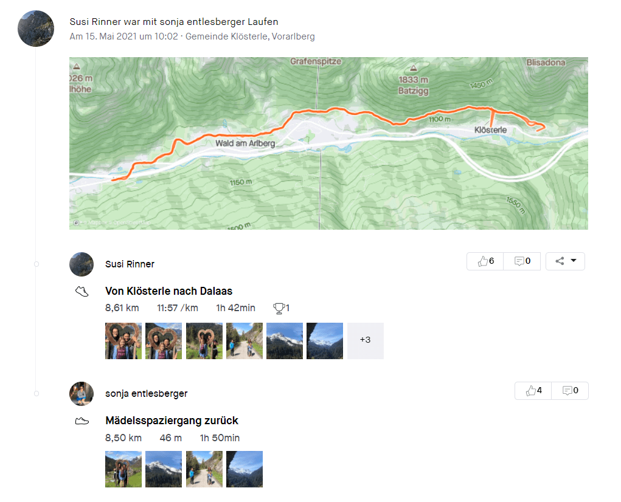The image size is (621, 502).
Task: Click the Susi Rinner name link
Action: pyautogui.click(x=130, y=264)
